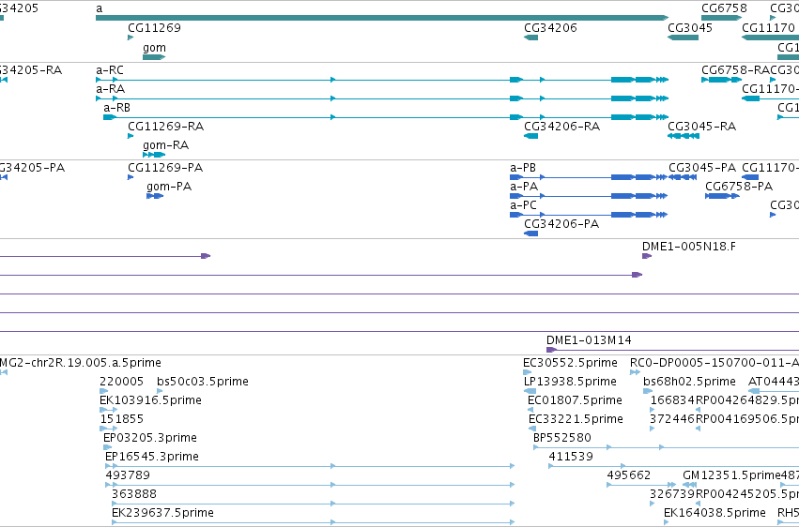Screen dimensions: 799x527
Task: Open EST 495662
Action: coord(641,485)
